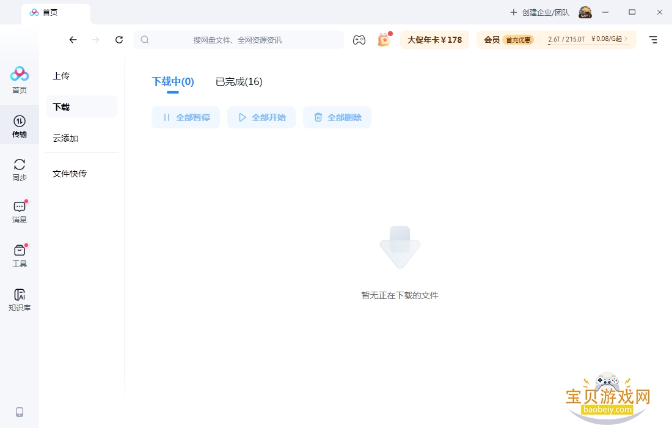Image resolution: width=672 pixels, height=428 pixels.
Task: Open the gift bag icon with red dot
Action: pyautogui.click(x=384, y=40)
